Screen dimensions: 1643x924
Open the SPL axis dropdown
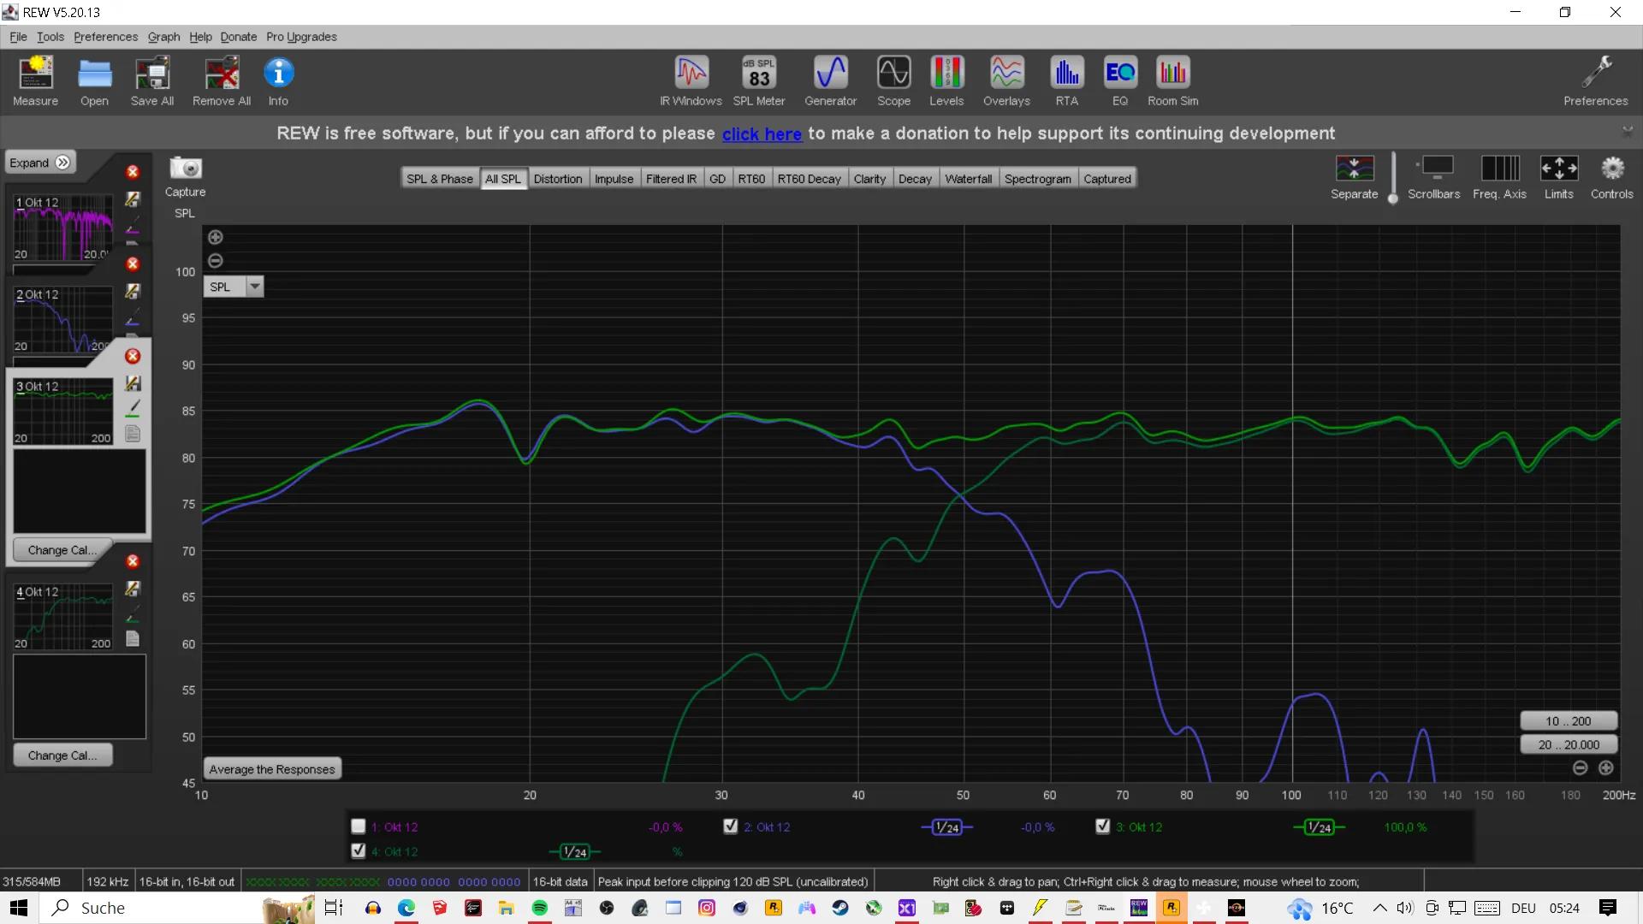click(255, 287)
